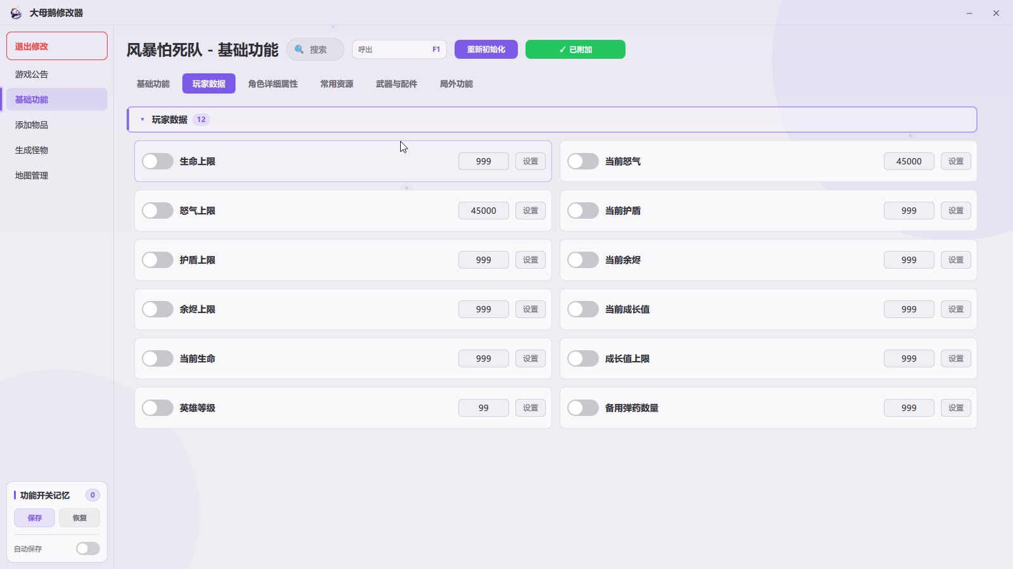Toggle the 自动保存 switch
This screenshot has width=1013, height=569.
[x=88, y=548]
